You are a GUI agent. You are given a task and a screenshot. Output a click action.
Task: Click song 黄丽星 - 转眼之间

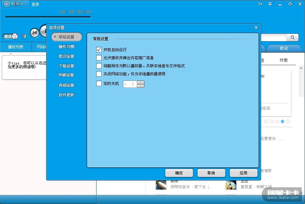[256, 187]
